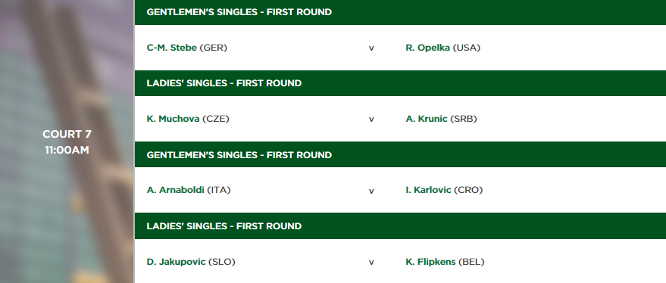
Task: Click first Ladies' Singles First Round header
Action: pos(400,83)
